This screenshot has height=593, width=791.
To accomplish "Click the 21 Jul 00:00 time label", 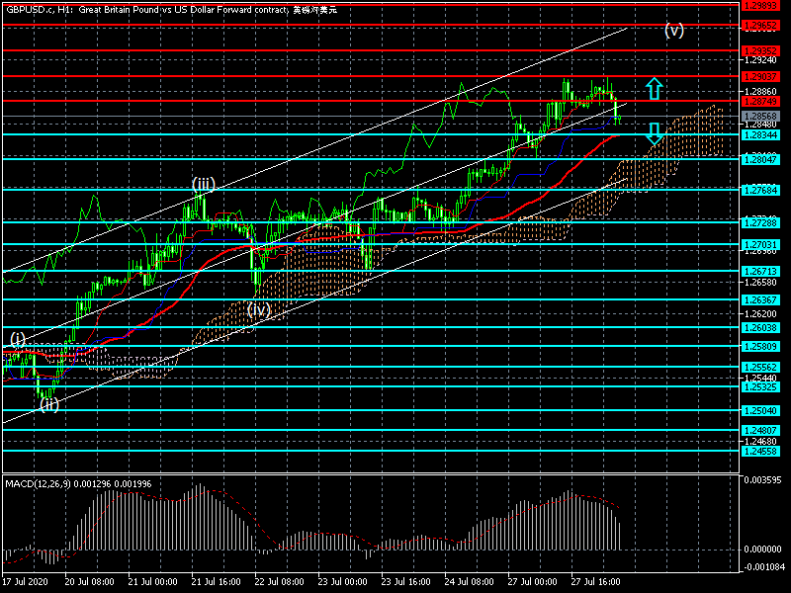I will (153, 582).
